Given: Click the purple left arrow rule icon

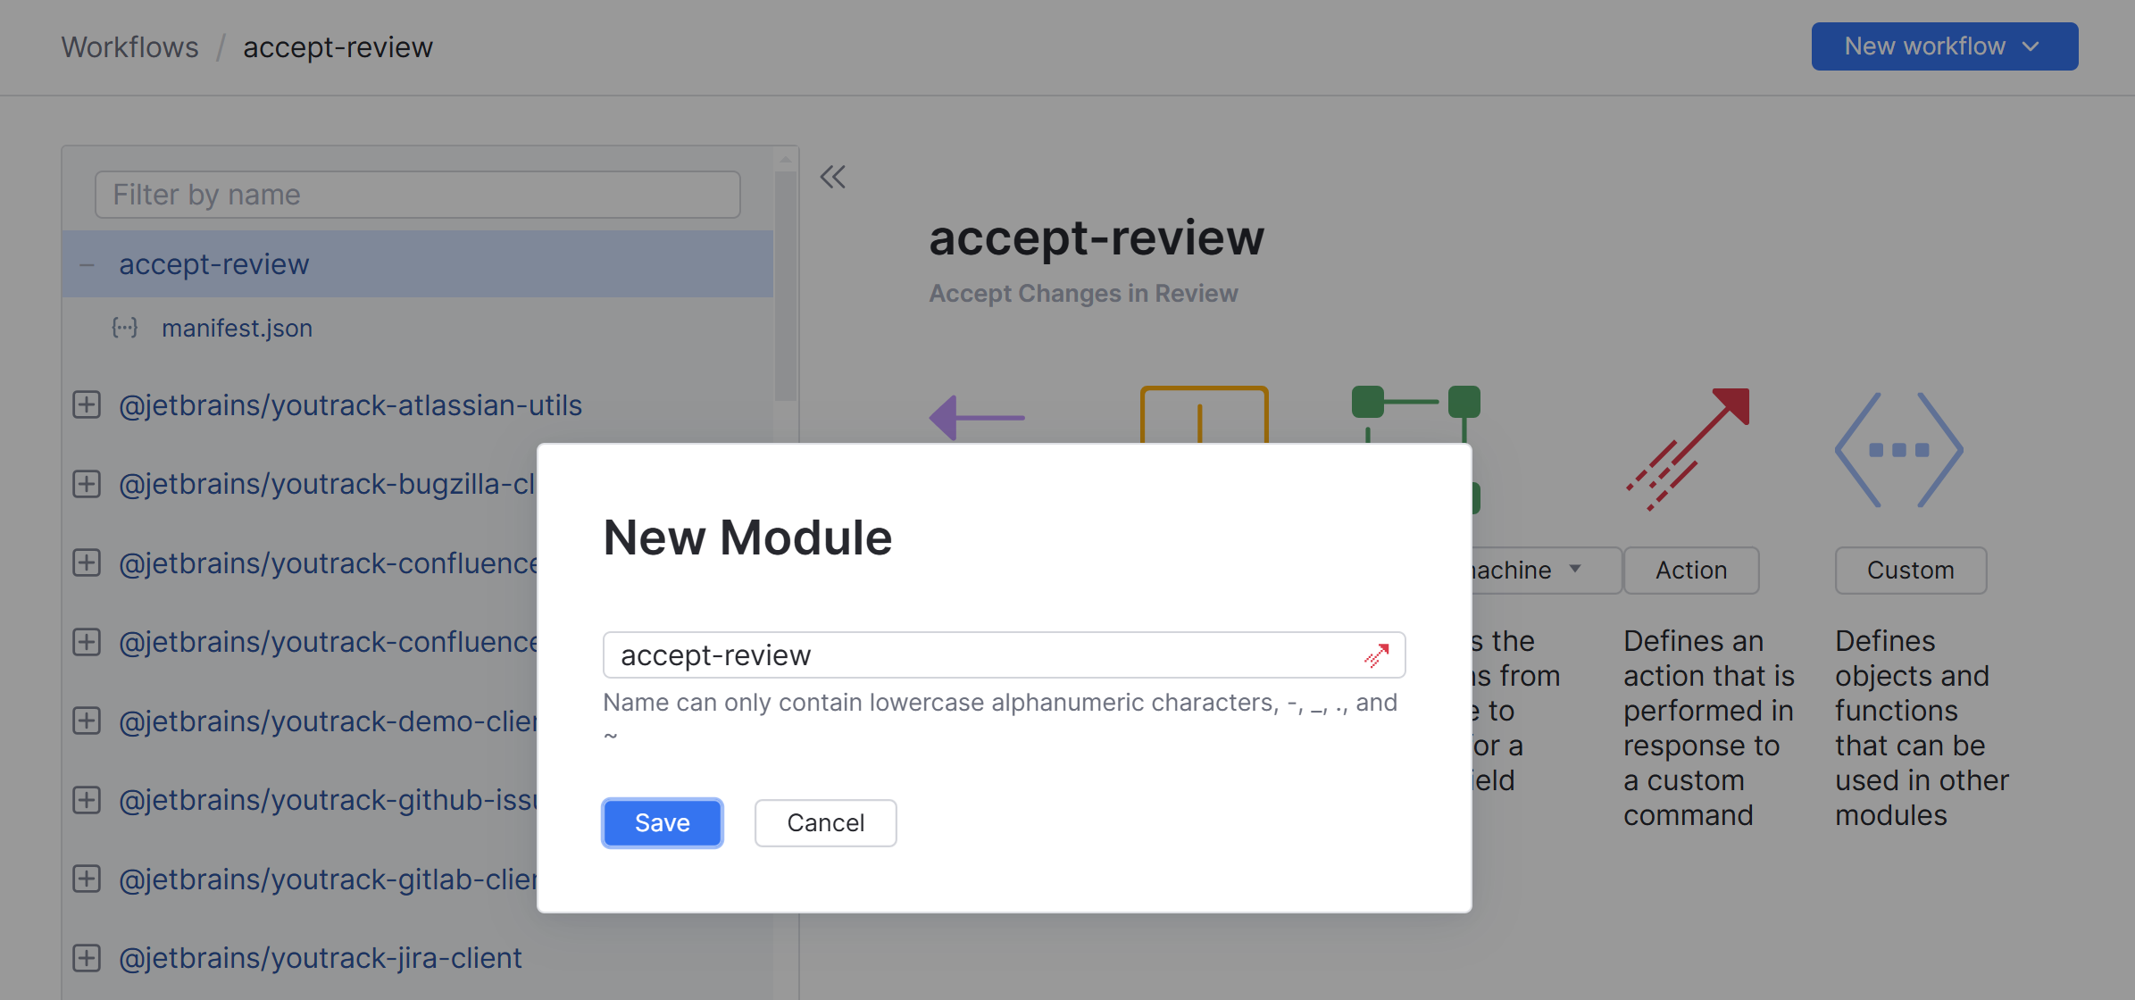Looking at the screenshot, I should point(977,417).
